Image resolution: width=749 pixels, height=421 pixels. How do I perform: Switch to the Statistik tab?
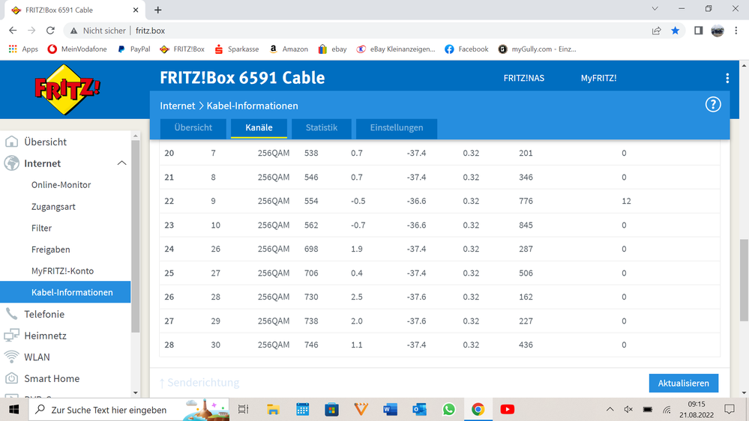pyautogui.click(x=322, y=128)
